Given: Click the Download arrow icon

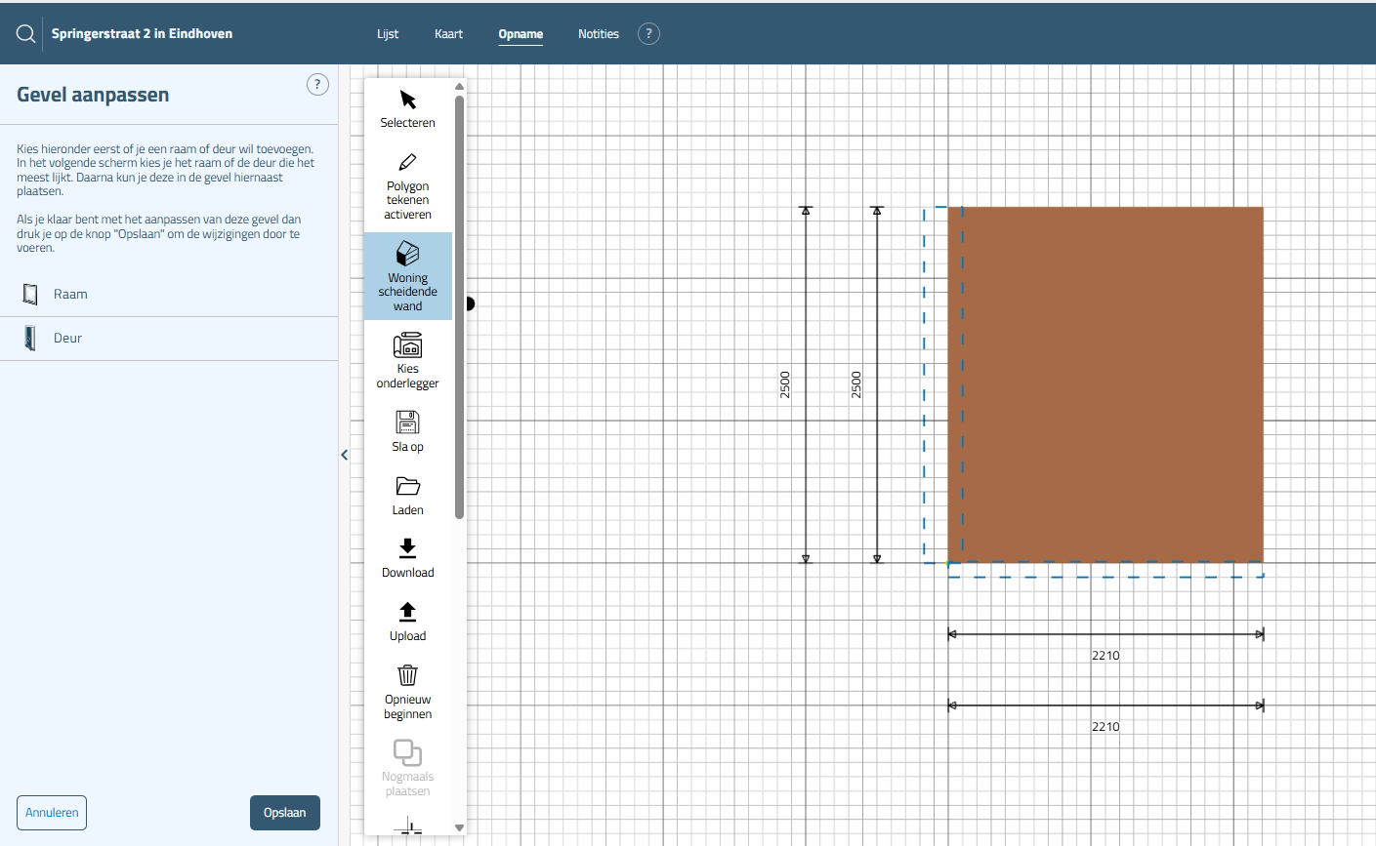Looking at the screenshot, I should pos(408,548).
